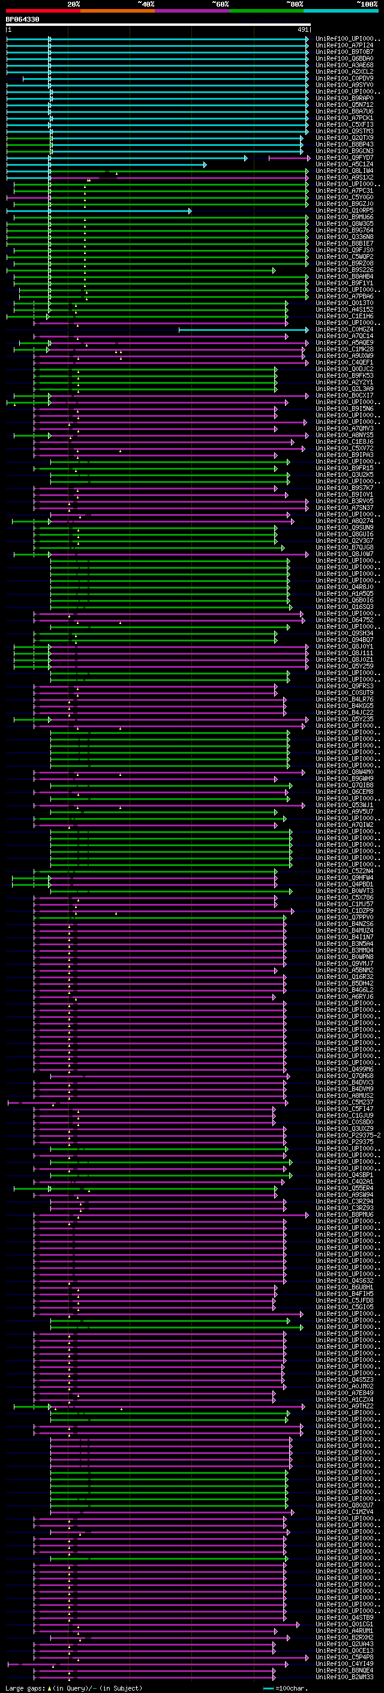Select hit UniRef100_Q8LIW4

(x=344, y=171)
